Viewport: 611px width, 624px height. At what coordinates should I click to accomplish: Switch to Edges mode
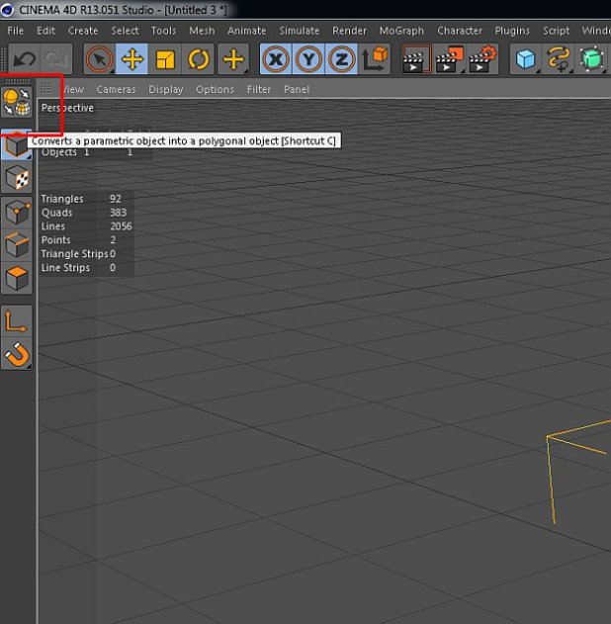coord(17,245)
